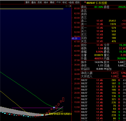
Task: Click the R marker beside stock code 002647
Action: click(85, 2)
